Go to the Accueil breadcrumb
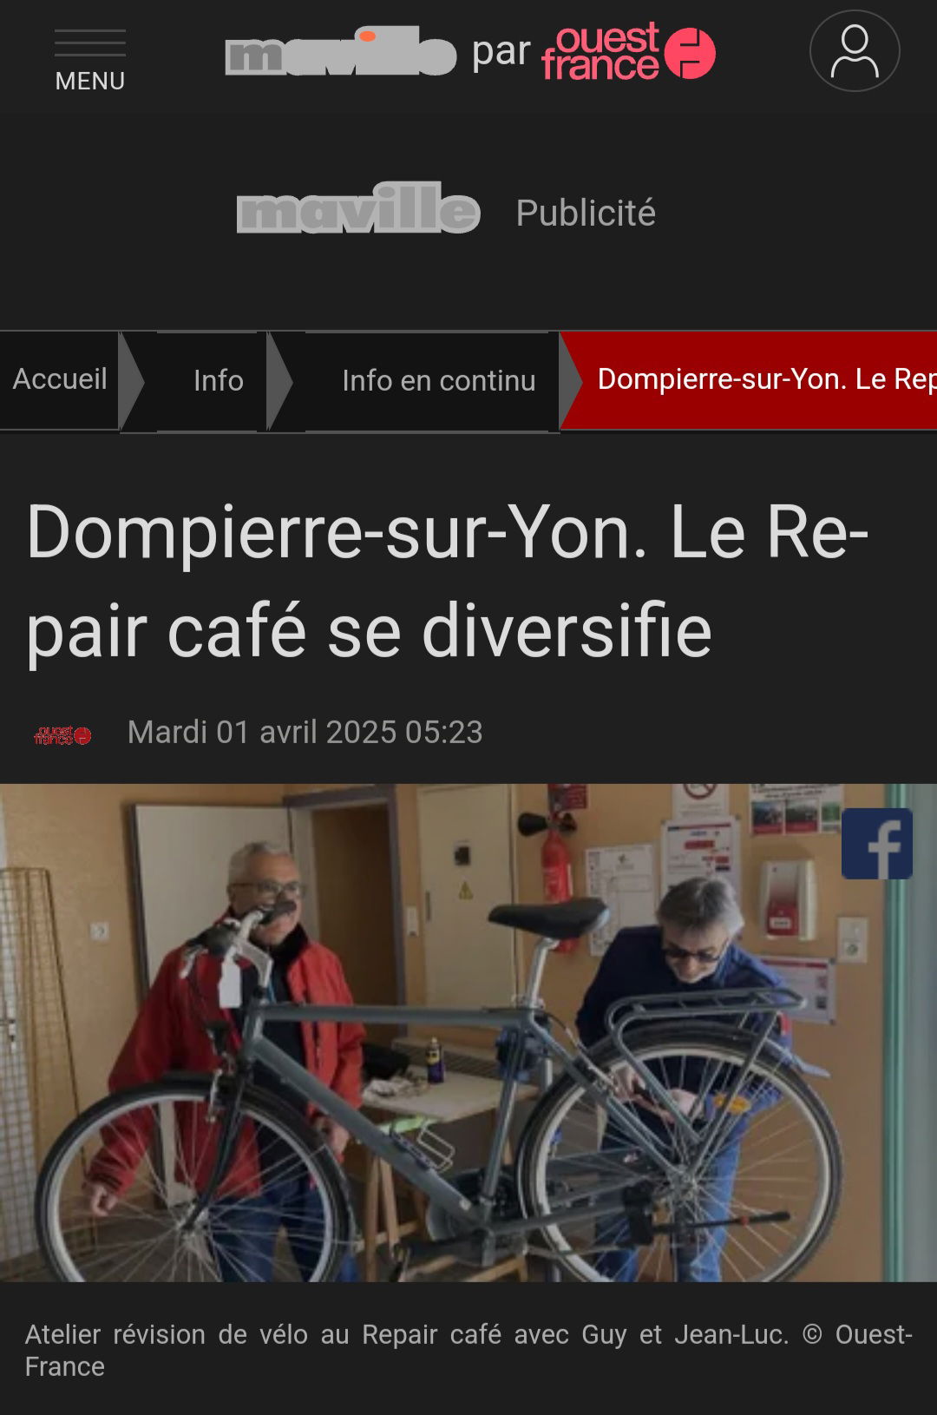 59,379
